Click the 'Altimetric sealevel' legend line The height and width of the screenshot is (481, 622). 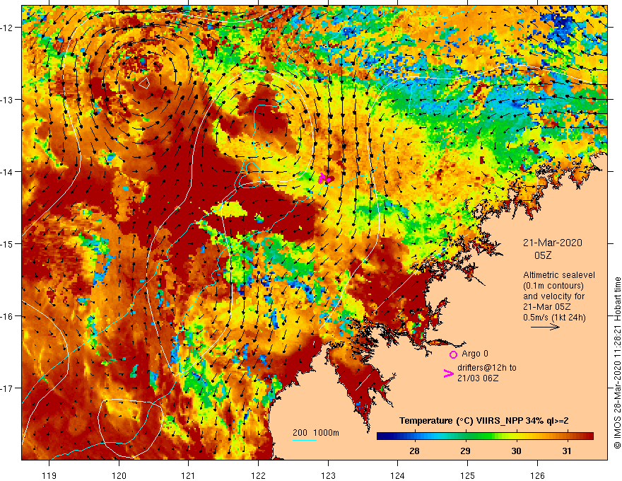click(x=559, y=275)
